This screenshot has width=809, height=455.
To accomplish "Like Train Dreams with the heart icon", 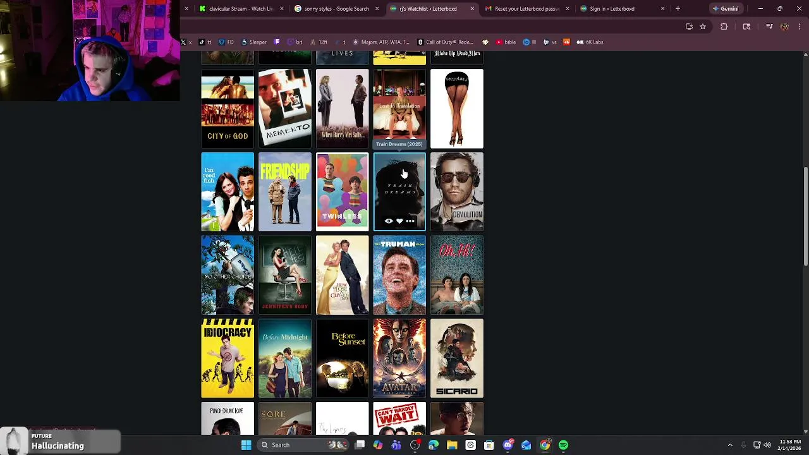I will 399,221.
